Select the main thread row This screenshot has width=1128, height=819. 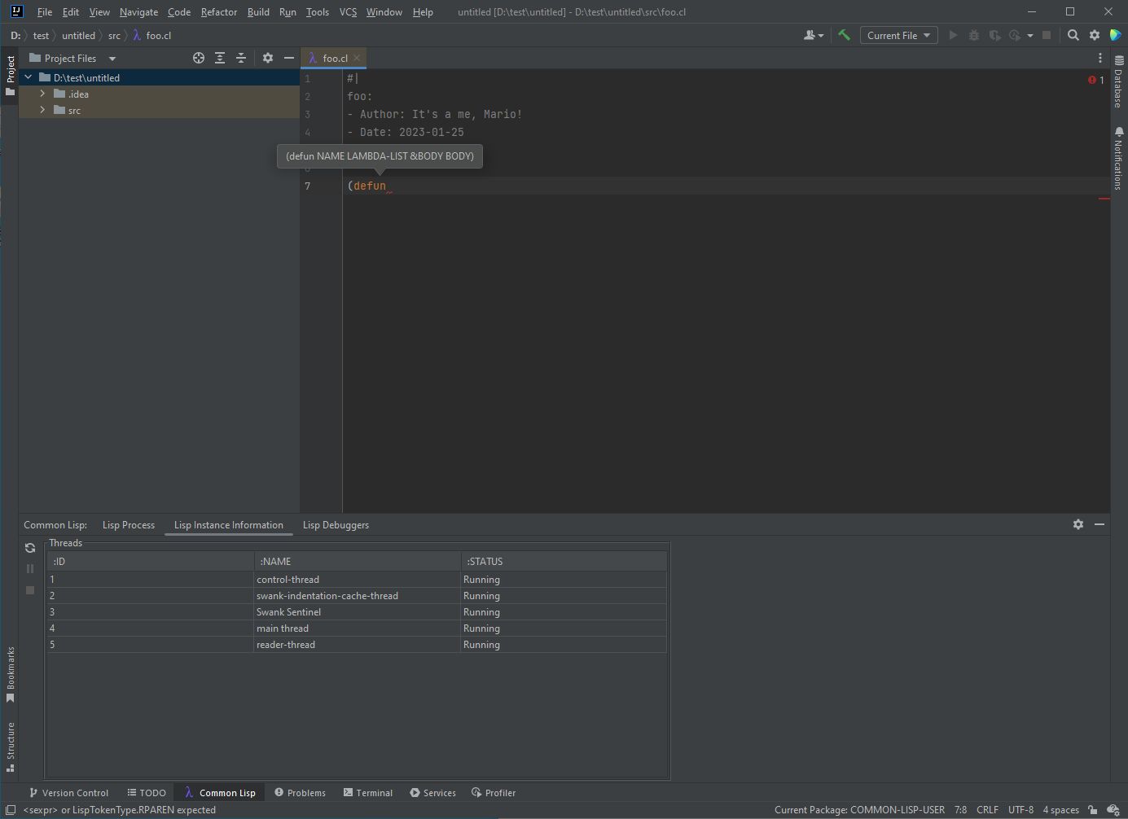(357, 628)
